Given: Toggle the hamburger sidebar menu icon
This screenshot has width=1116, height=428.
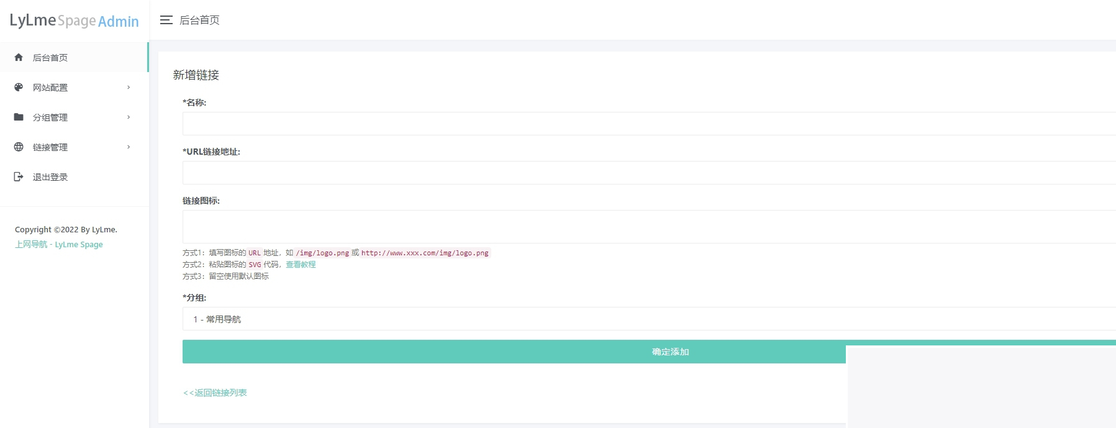Looking at the screenshot, I should coord(166,20).
